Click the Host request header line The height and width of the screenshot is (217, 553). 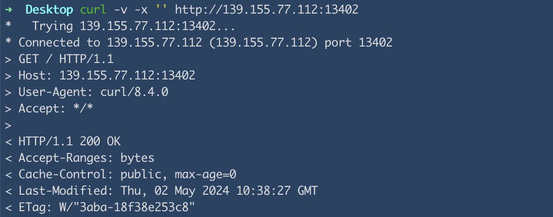click(107, 76)
